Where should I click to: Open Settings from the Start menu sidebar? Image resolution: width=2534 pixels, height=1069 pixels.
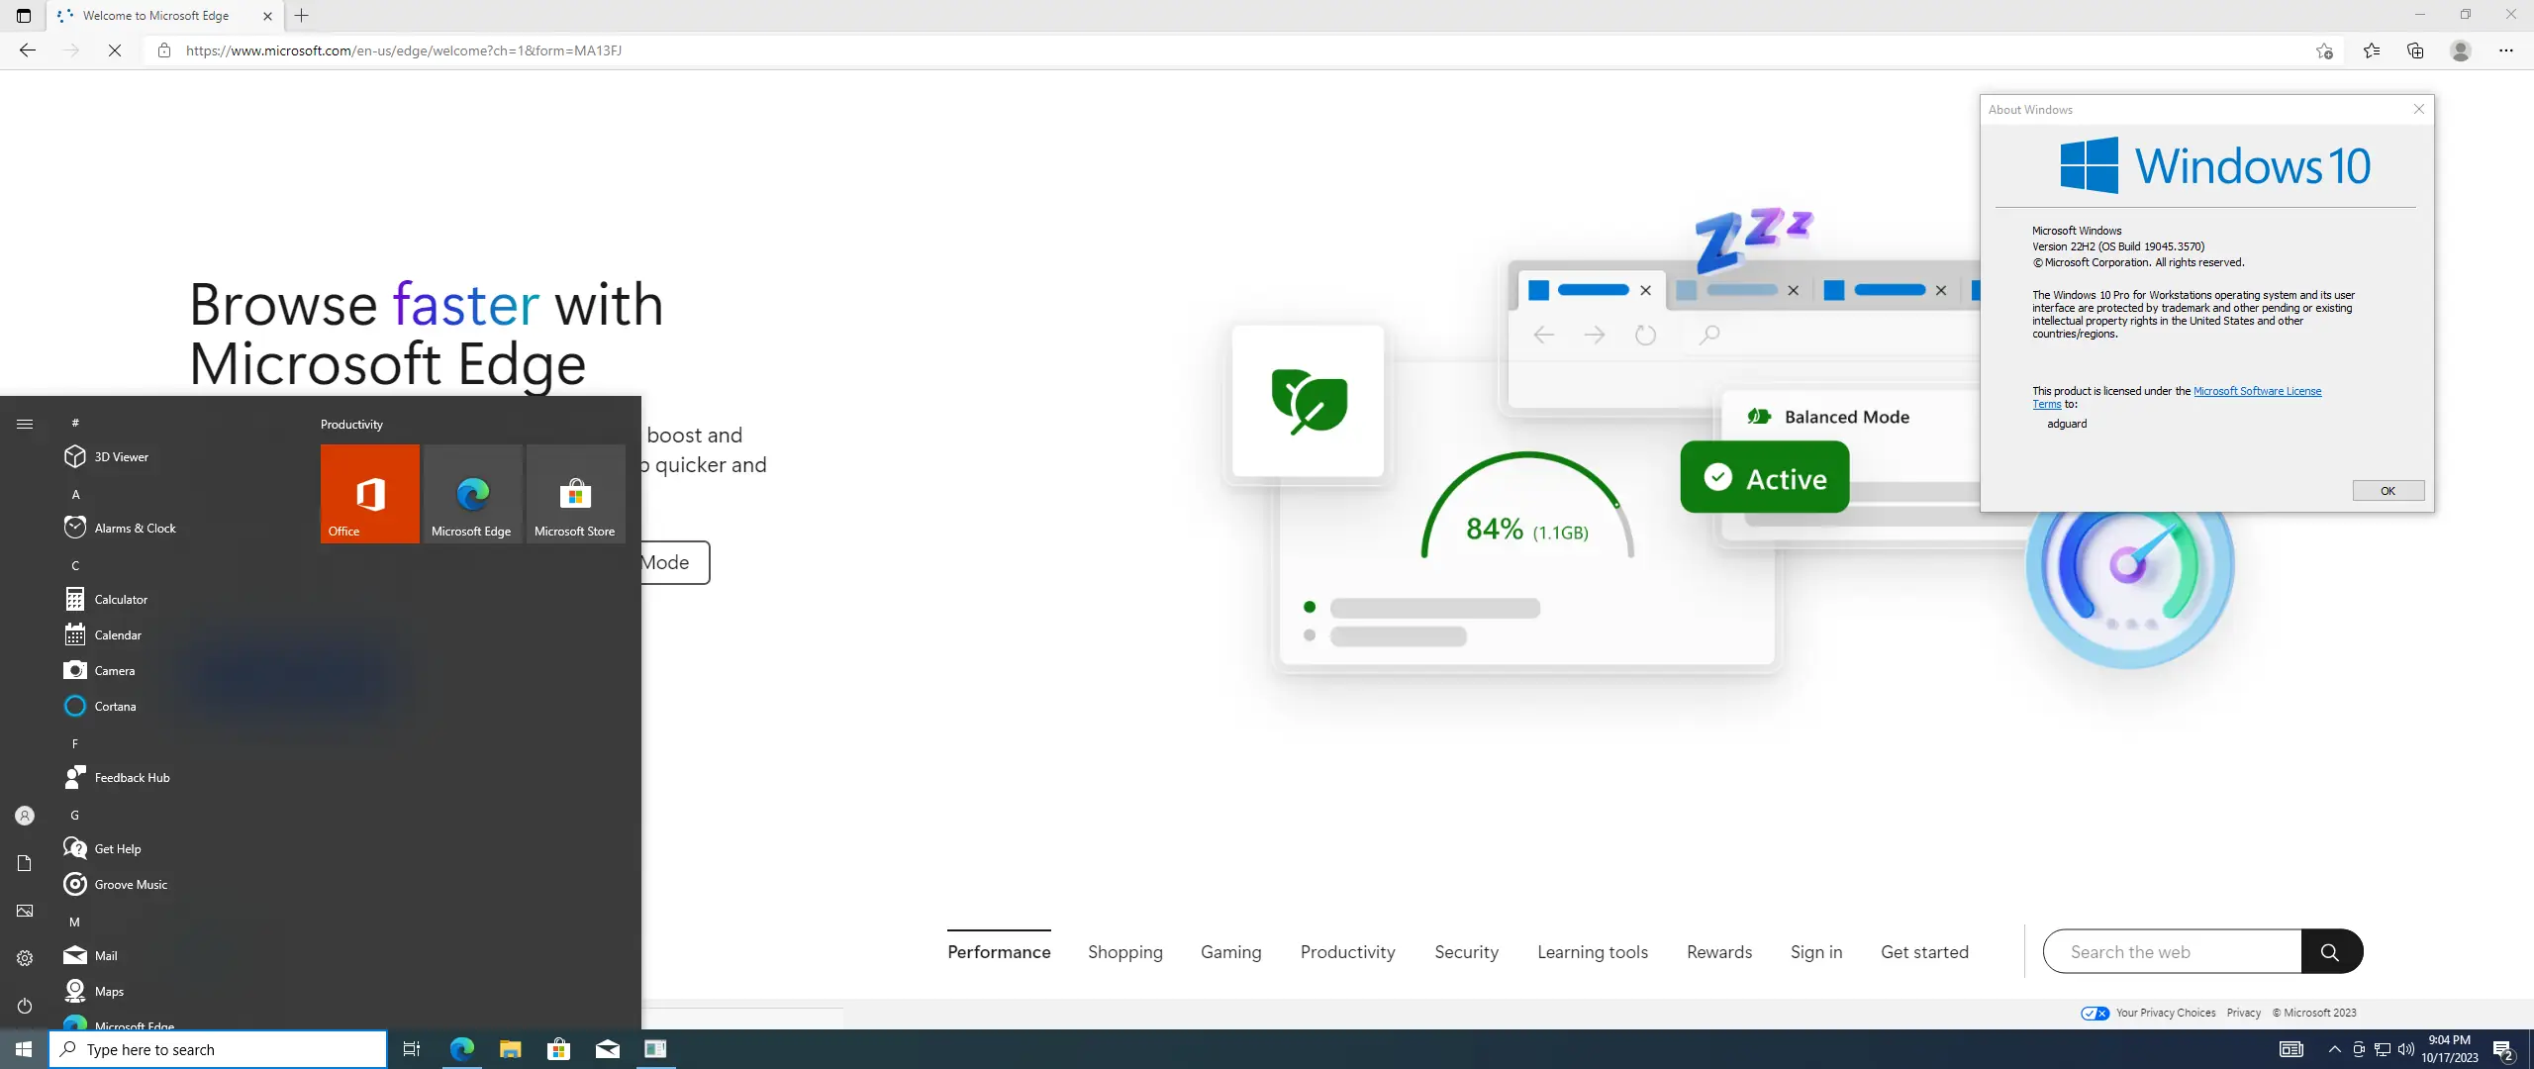24,958
